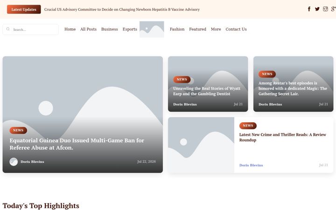Open the Business menu item

pos(110,29)
